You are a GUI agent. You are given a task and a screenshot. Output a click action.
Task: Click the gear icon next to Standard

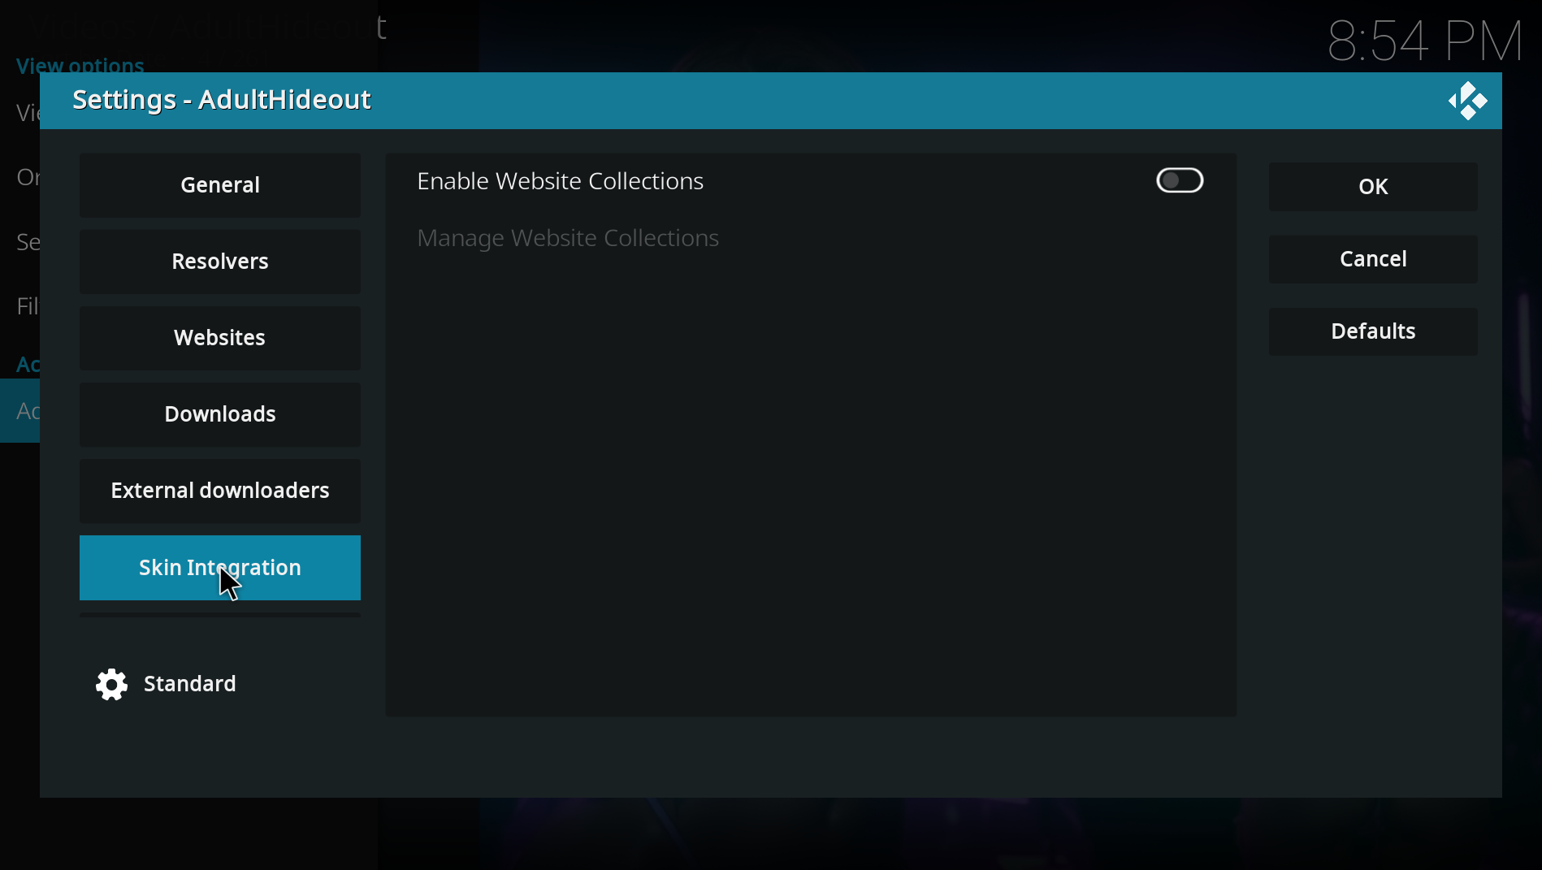(111, 684)
